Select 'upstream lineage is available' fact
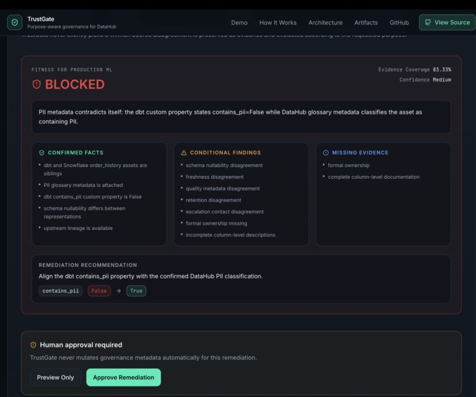476x397 pixels. (78, 228)
